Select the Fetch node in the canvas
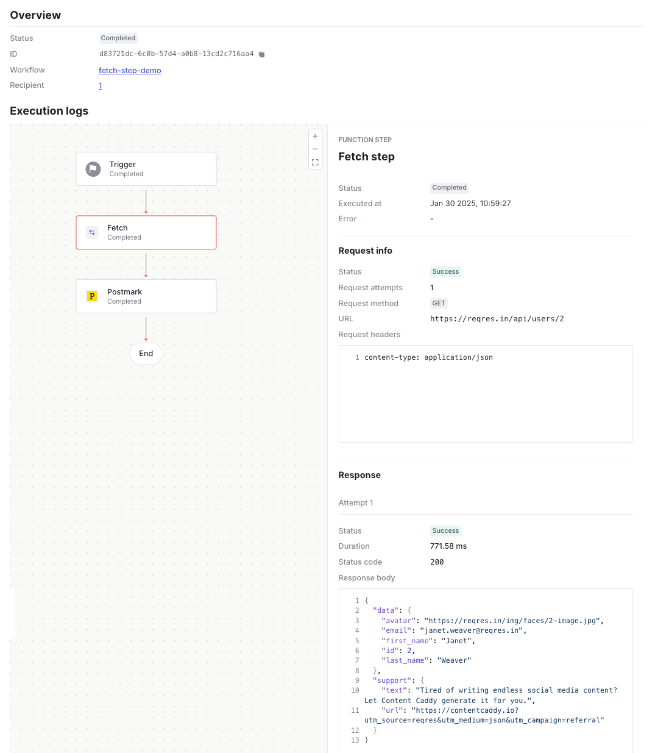655x753 pixels. coord(146,232)
